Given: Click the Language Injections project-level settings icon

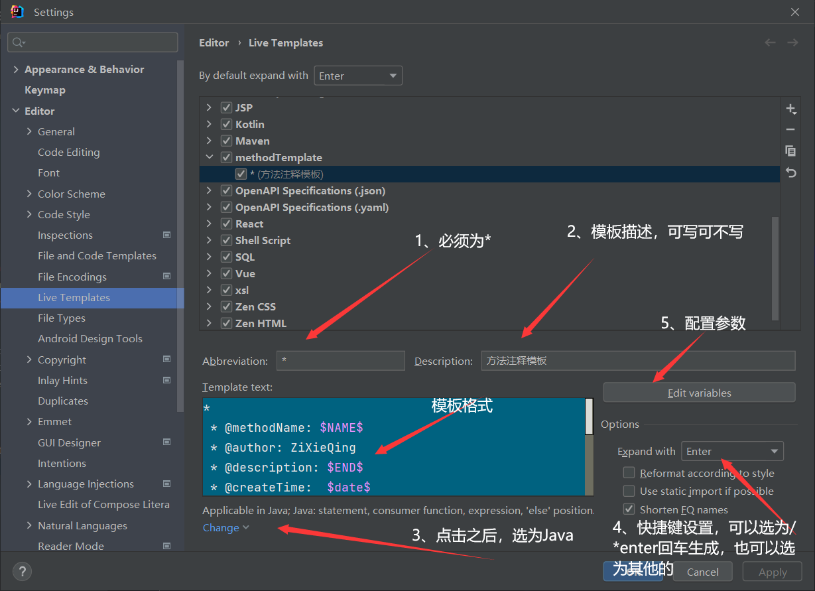Looking at the screenshot, I should 166,484.
